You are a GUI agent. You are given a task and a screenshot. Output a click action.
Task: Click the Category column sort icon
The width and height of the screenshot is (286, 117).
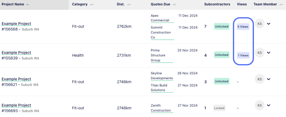click(91, 5)
